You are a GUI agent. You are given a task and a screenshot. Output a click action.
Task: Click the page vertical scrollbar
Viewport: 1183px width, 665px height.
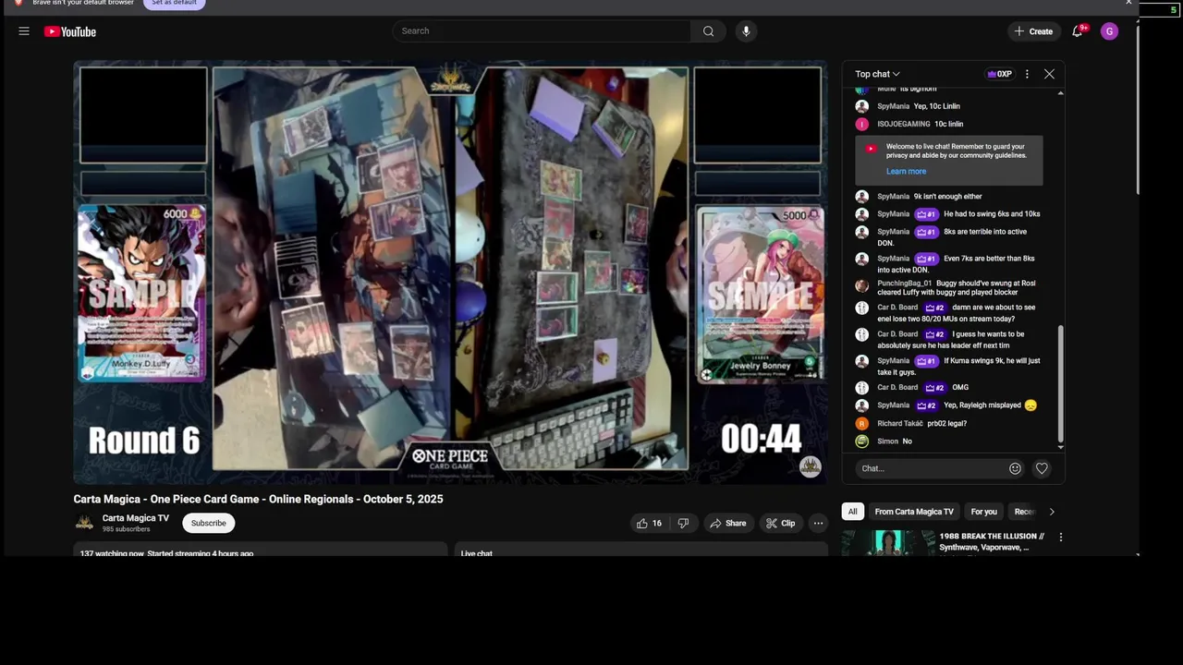coord(1138,111)
